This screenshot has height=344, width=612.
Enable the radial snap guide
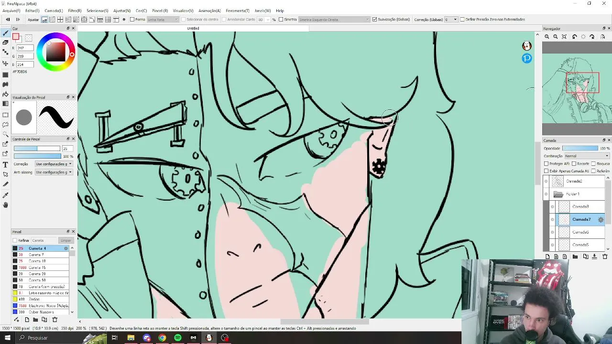76,20
